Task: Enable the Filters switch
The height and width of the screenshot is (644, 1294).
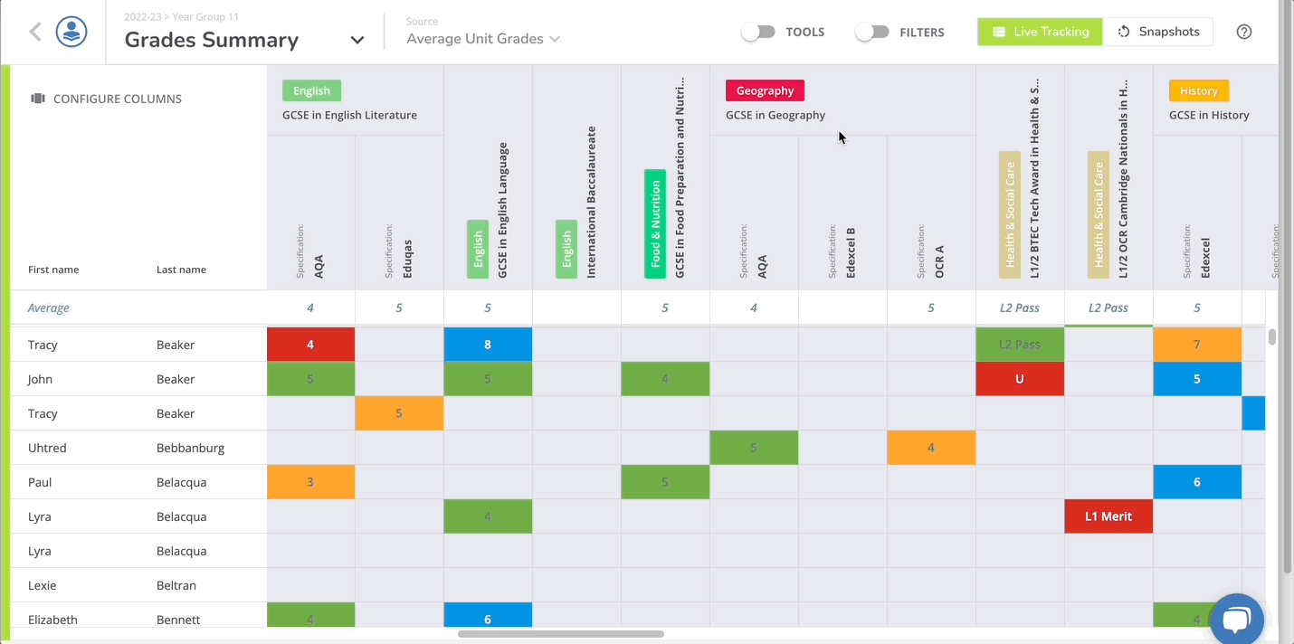Action: click(x=872, y=33)
